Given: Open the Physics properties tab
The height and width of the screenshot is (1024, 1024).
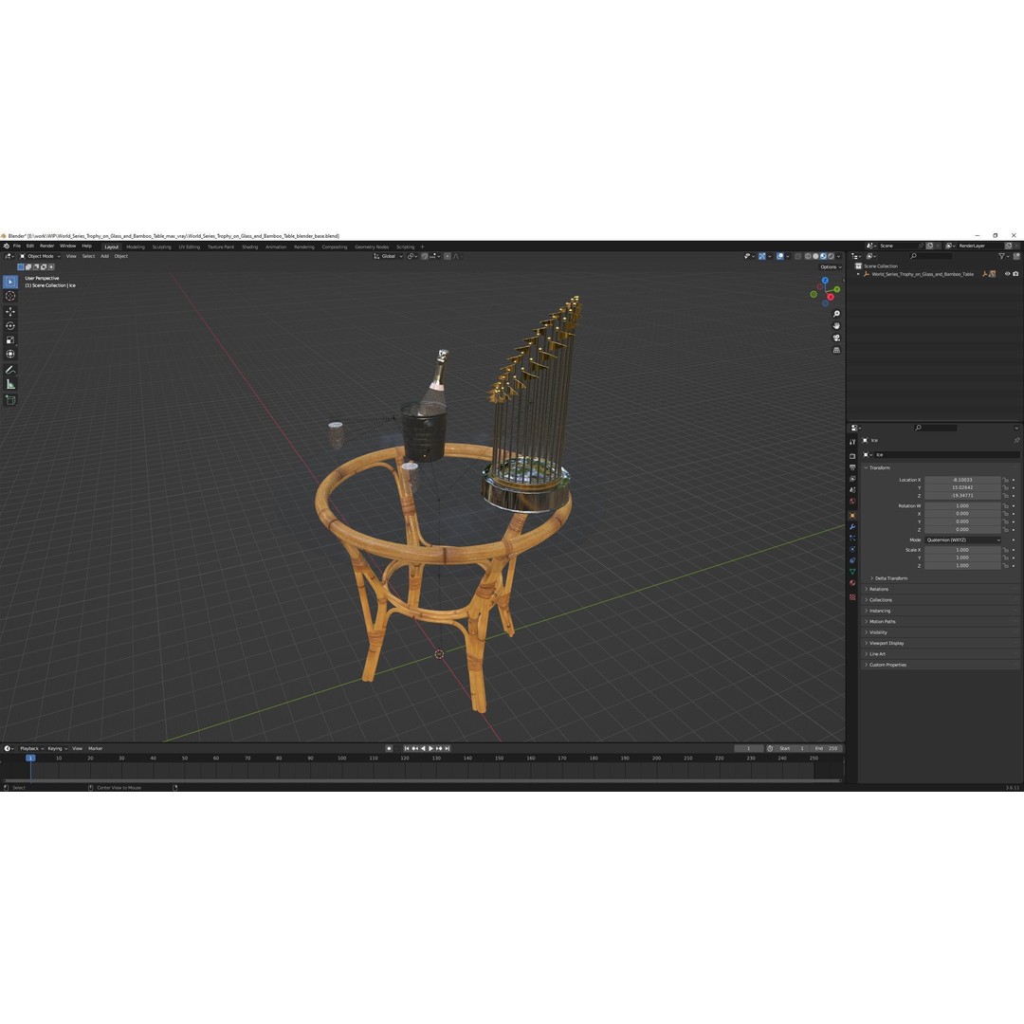Looking at the screenshot, I should [852, 549].
